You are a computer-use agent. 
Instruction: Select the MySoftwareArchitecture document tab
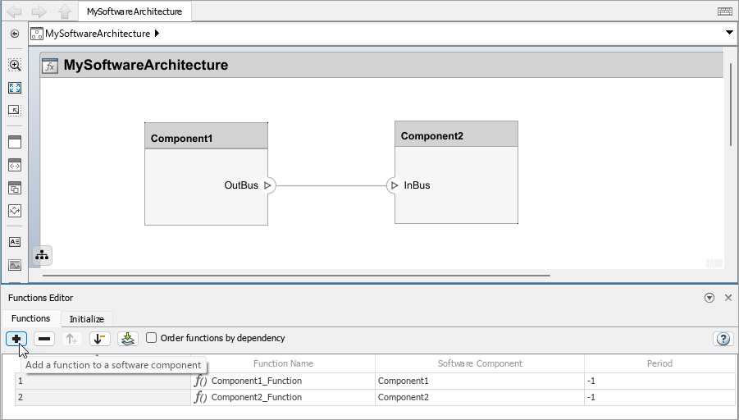click(135, 11)
